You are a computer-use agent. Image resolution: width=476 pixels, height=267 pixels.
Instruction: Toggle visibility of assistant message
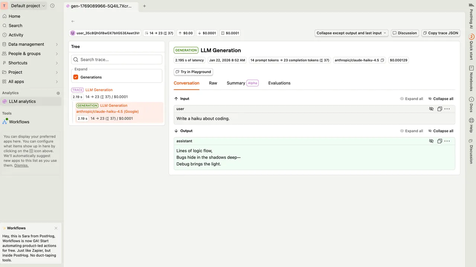pos(431,141)
